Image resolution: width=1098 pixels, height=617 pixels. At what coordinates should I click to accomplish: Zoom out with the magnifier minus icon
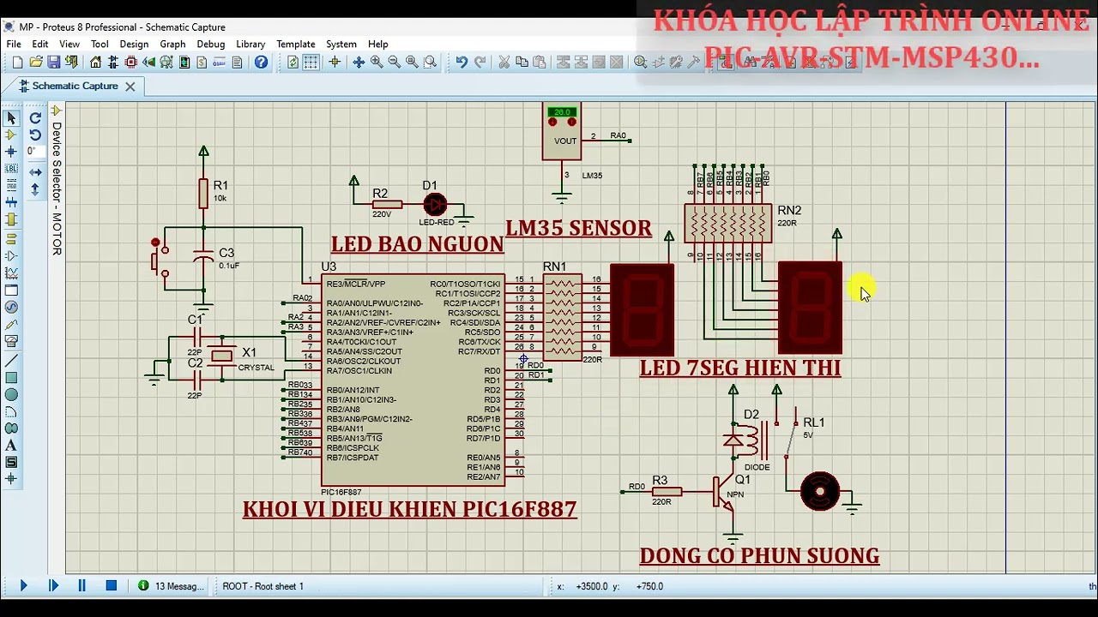pyautogui.click(x=395, y=62)
